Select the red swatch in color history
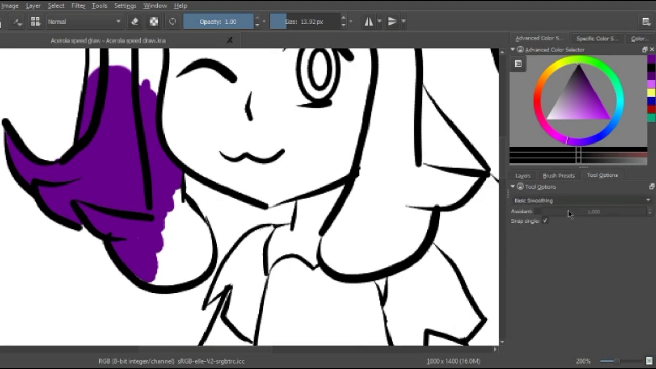Viewport: 656px width, 369px height. (x=651, y=109)
